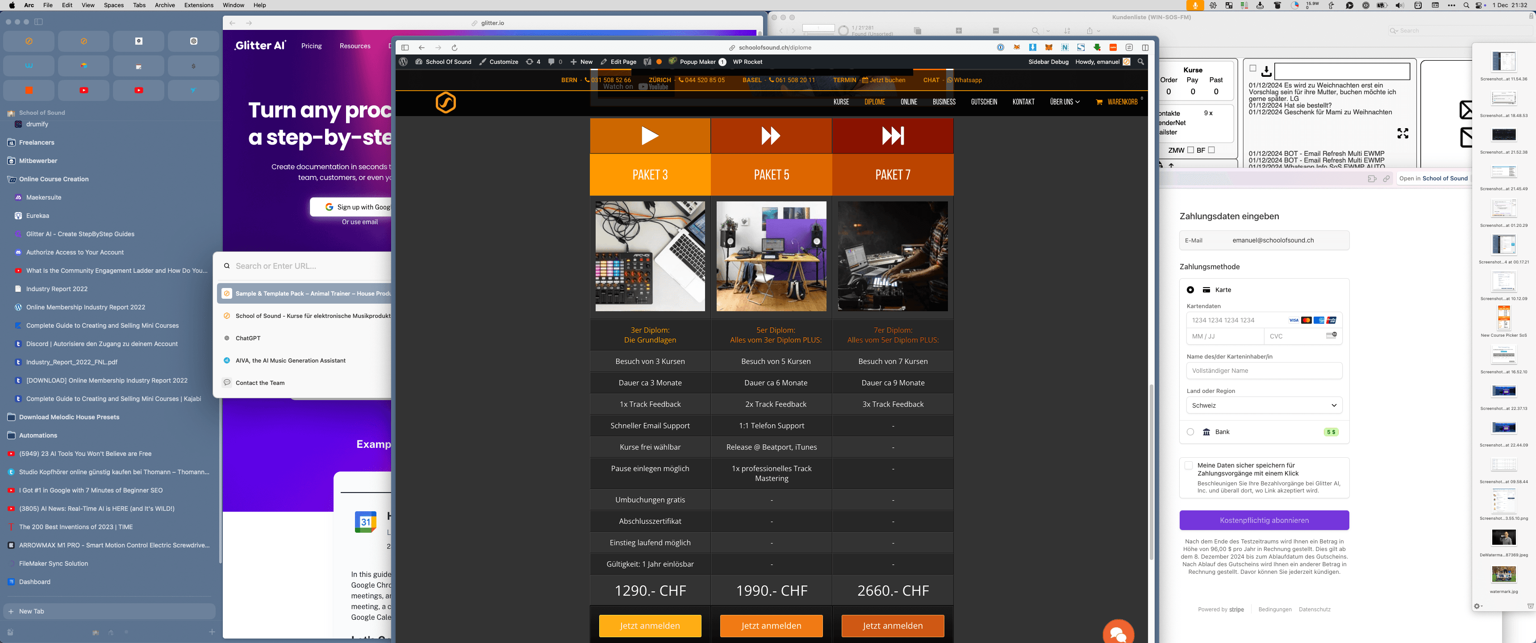Click the download icon in Kundenliste notes
Screen dimensions: 1536x643
click(1266, 71)
